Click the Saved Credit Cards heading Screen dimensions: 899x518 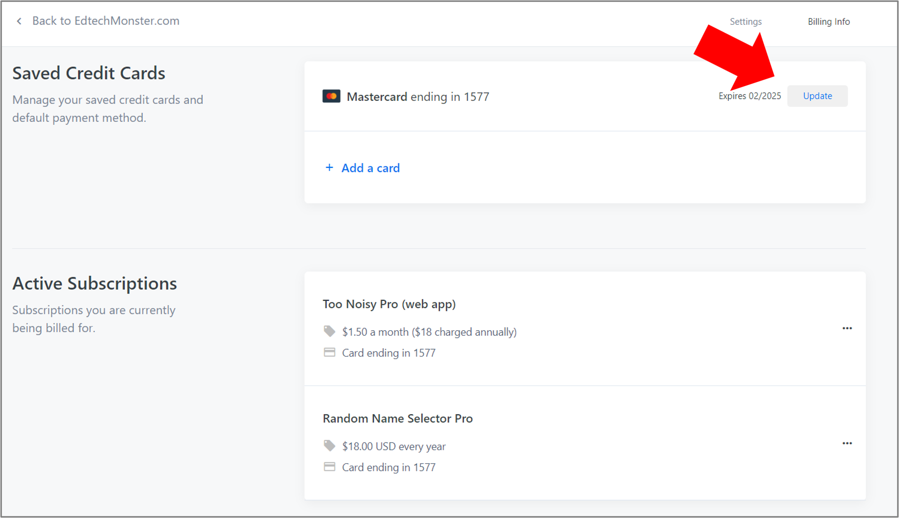coord(89,73)
